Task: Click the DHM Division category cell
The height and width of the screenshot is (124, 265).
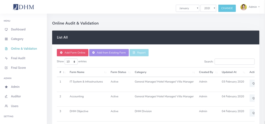Action: (143, 111)
